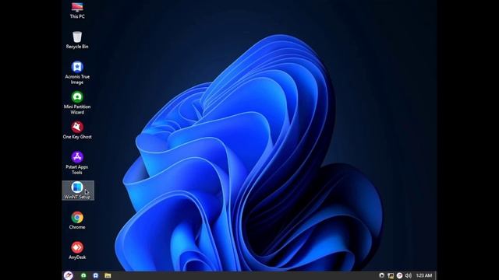Open One Key Ghost shortcut

tap(77, 130)
